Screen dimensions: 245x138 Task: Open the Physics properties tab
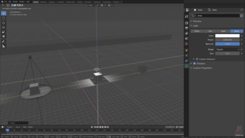pos(186,56)
